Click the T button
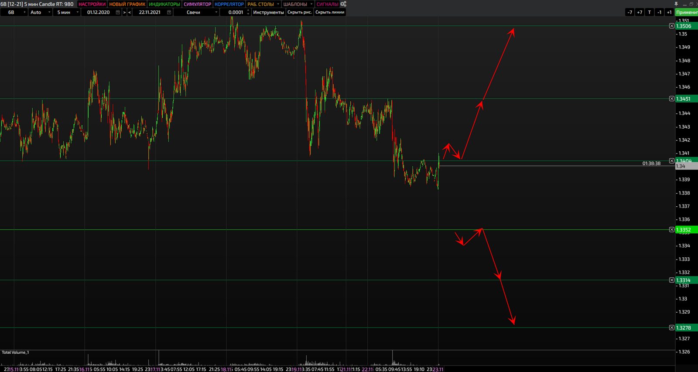Screen dimensions: 698x372 click(650, 12)
